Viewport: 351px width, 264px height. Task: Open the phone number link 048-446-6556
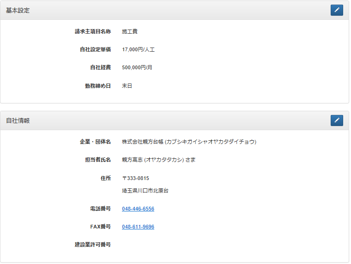click(x=138, y=209)
